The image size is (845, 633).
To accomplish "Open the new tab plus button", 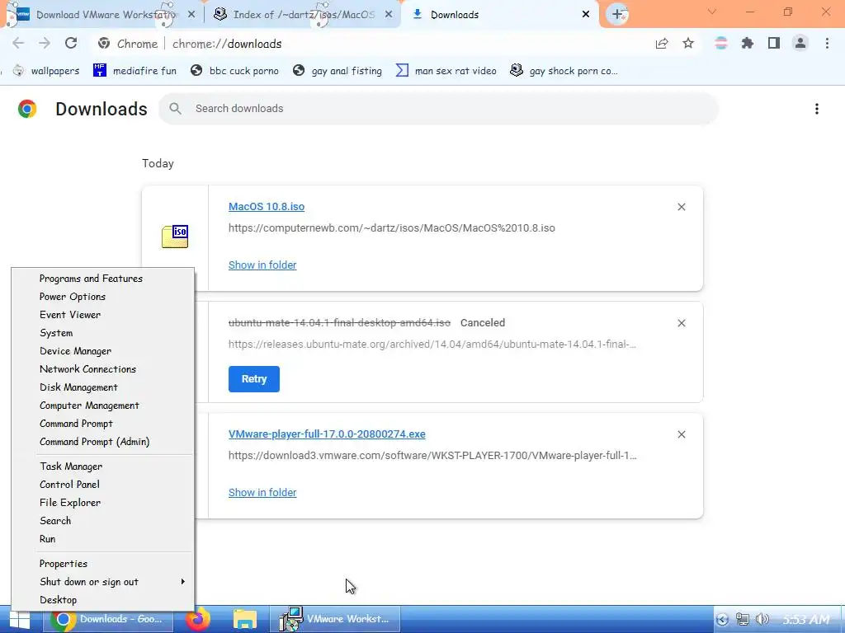I will point(617,15).
